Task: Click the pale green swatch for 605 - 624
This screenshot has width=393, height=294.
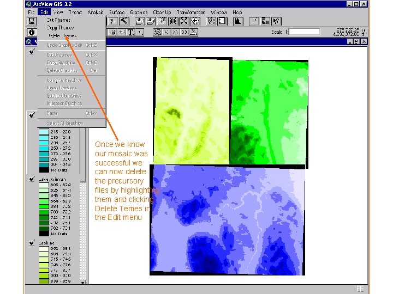Action: (x=44, y=185)
